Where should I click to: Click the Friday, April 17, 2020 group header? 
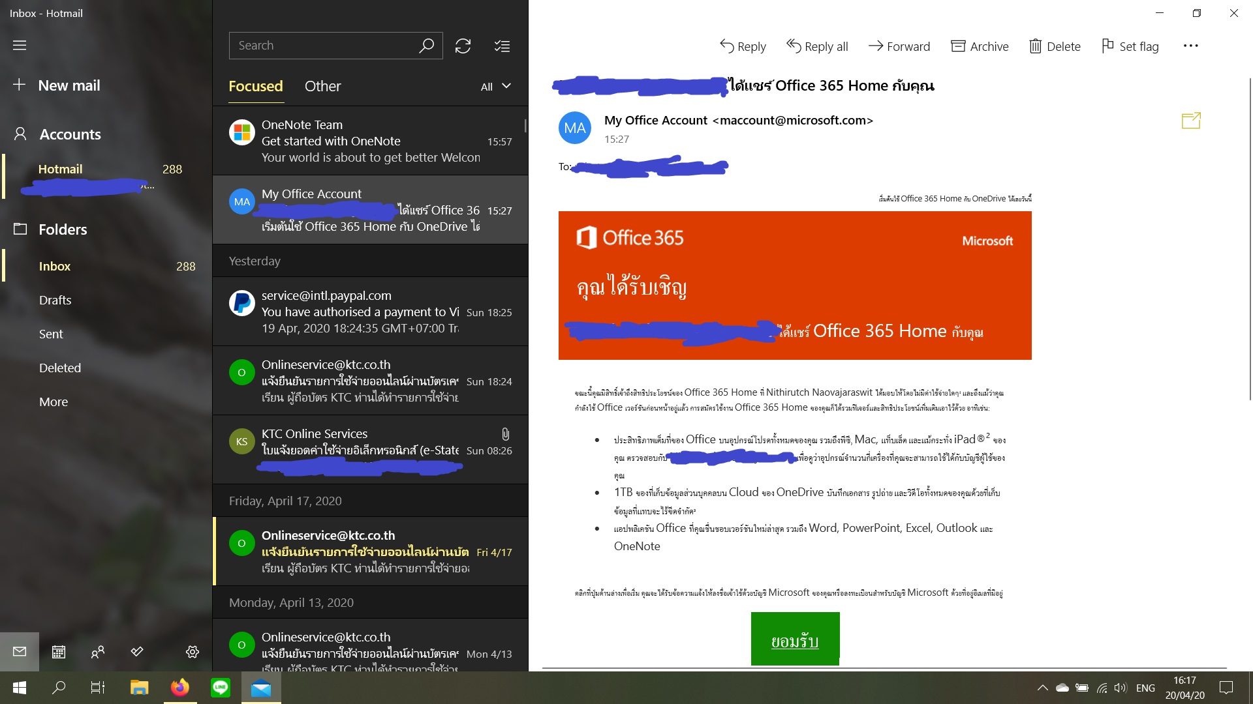370,501
